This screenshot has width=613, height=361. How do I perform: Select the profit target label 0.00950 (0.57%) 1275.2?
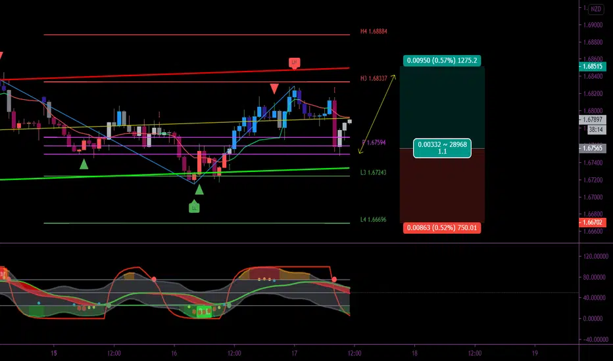tap(442, 60)
